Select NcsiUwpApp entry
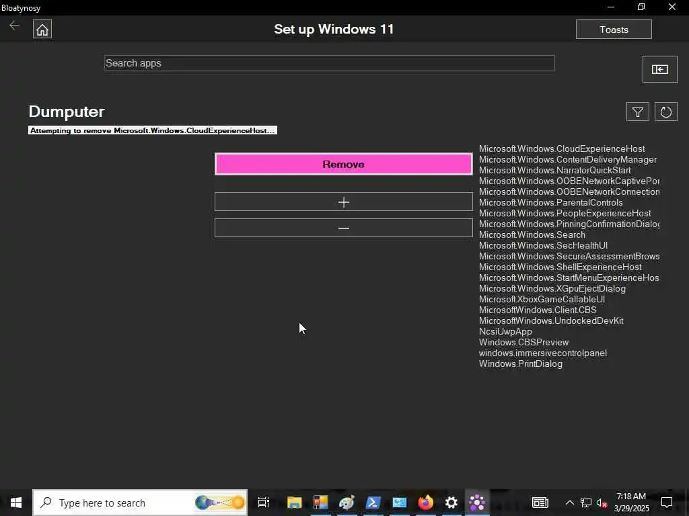The image size is (689, 516). click(x=505, y=332)
